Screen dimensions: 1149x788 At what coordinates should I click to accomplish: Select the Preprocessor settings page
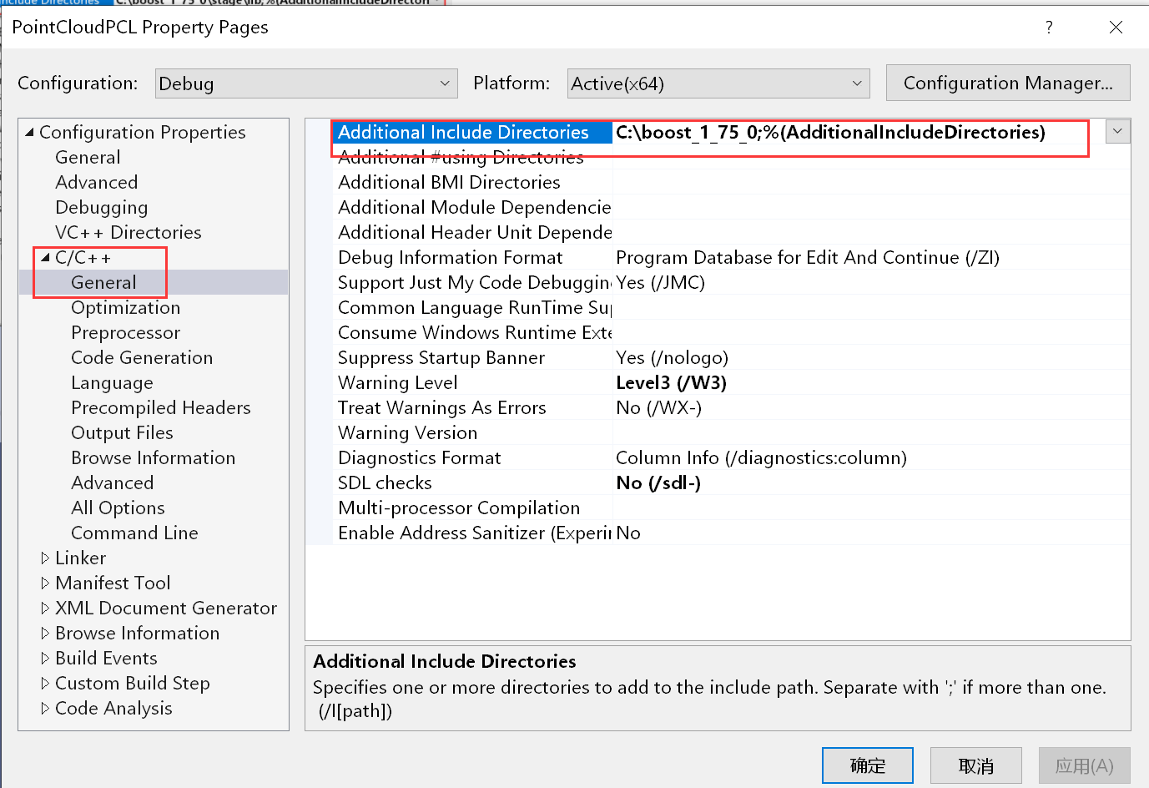125,332
